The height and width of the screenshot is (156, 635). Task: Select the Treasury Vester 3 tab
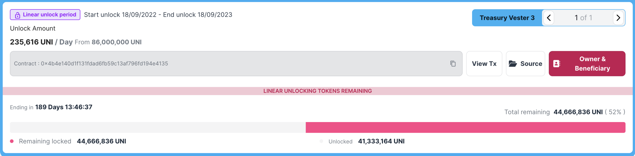click(507, 18)
